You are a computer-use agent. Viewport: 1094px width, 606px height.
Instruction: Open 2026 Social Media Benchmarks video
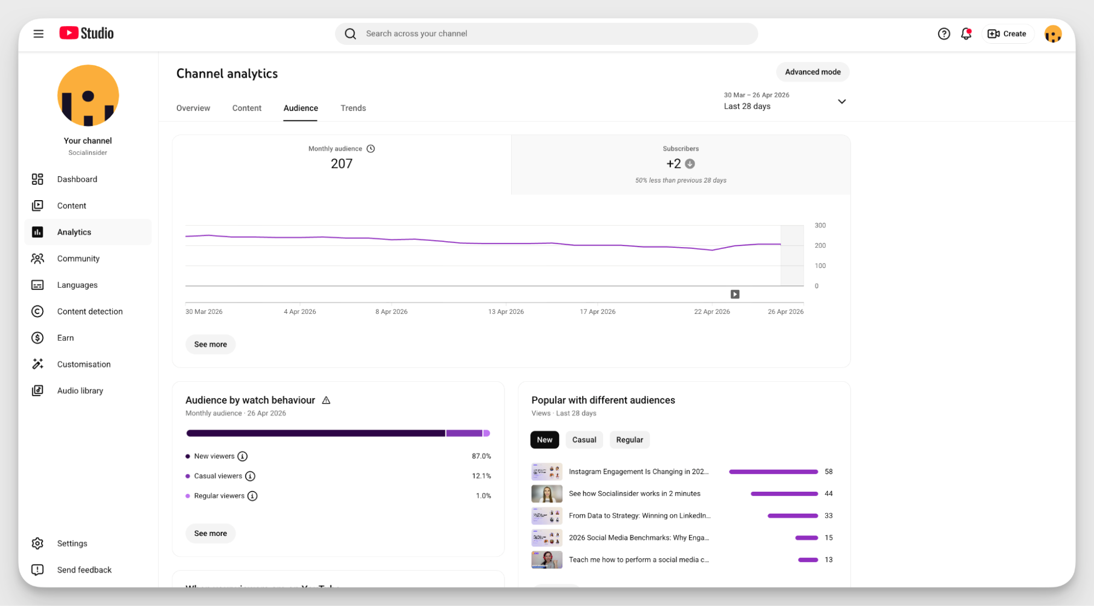pyautogui.click(x=639, y=538)
